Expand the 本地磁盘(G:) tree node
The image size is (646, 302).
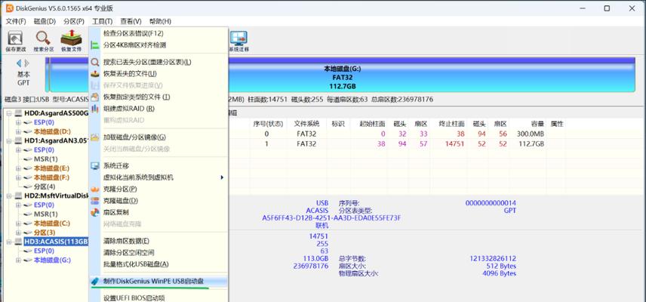click(x=17, y=260)
